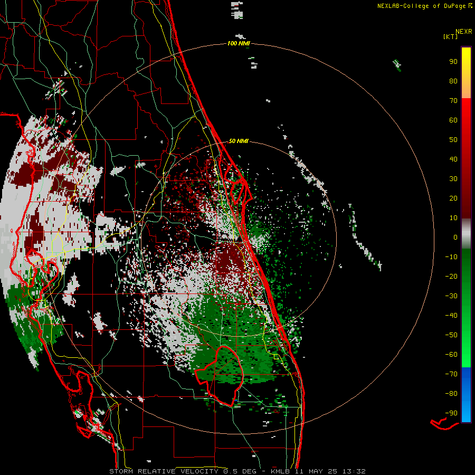Viewport: 475px width, 475px height.
Task: Click the 20 value on the velocity scale
Action: [x=453, y=198]
